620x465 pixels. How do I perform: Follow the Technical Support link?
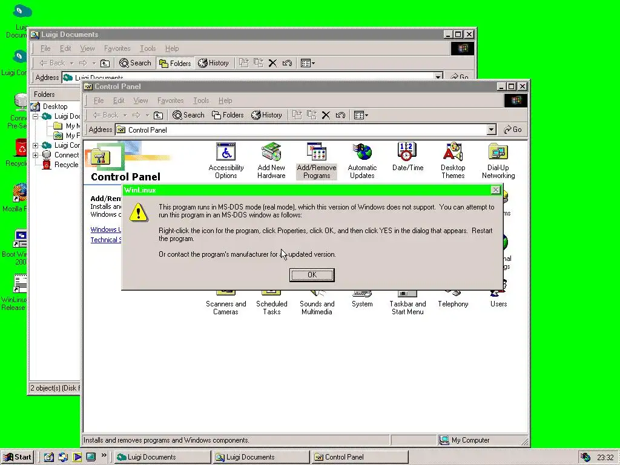click(x=105, y=240)
